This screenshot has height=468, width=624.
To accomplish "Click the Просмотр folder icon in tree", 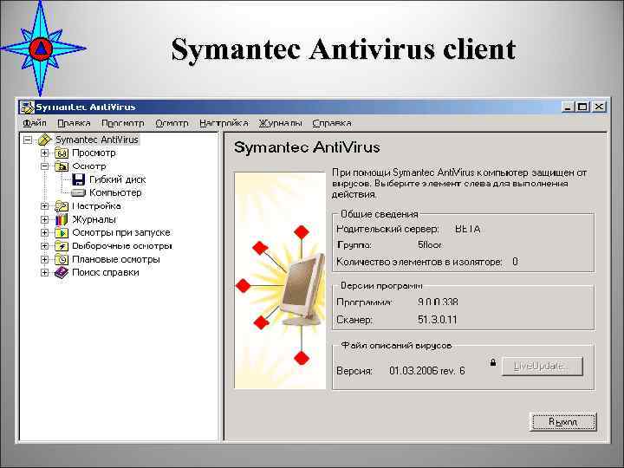I will 62,153.
